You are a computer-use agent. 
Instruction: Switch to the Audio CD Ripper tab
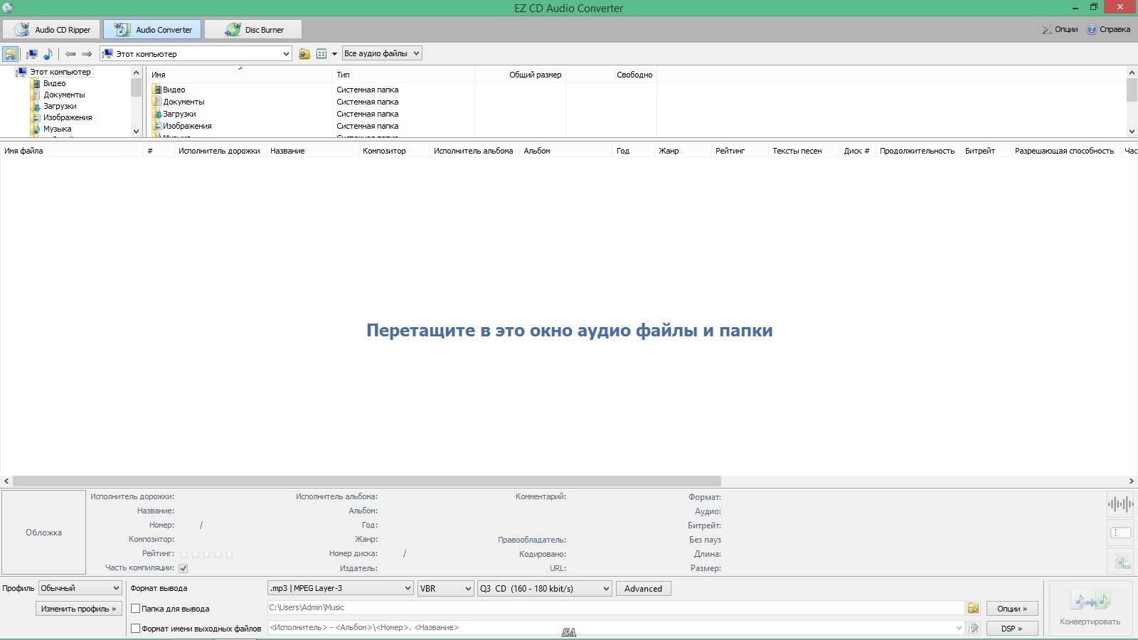point(51,29)
